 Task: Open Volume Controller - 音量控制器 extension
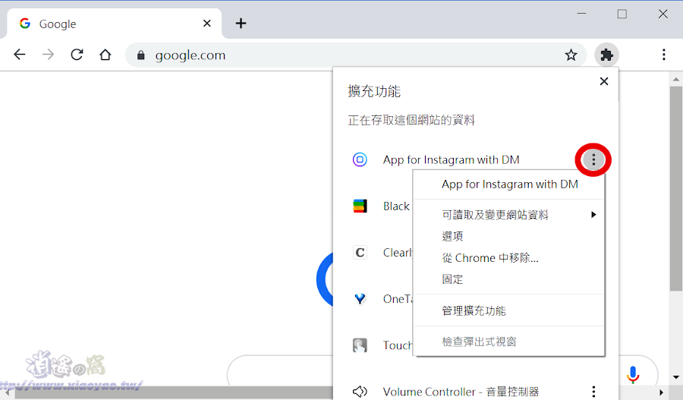461,392
